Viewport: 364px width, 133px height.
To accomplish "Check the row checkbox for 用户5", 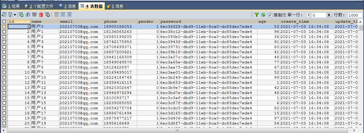I will (4, 52).
